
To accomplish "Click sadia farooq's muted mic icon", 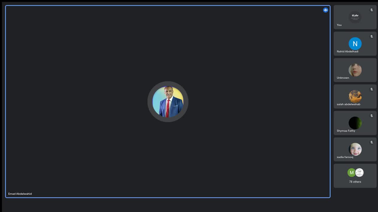I will 372,142.
